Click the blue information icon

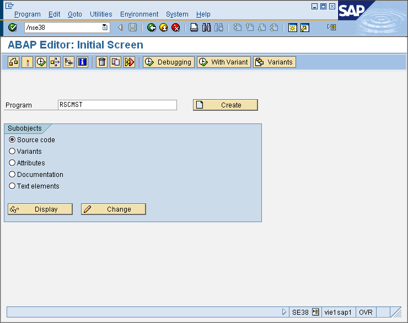(83, 62)
